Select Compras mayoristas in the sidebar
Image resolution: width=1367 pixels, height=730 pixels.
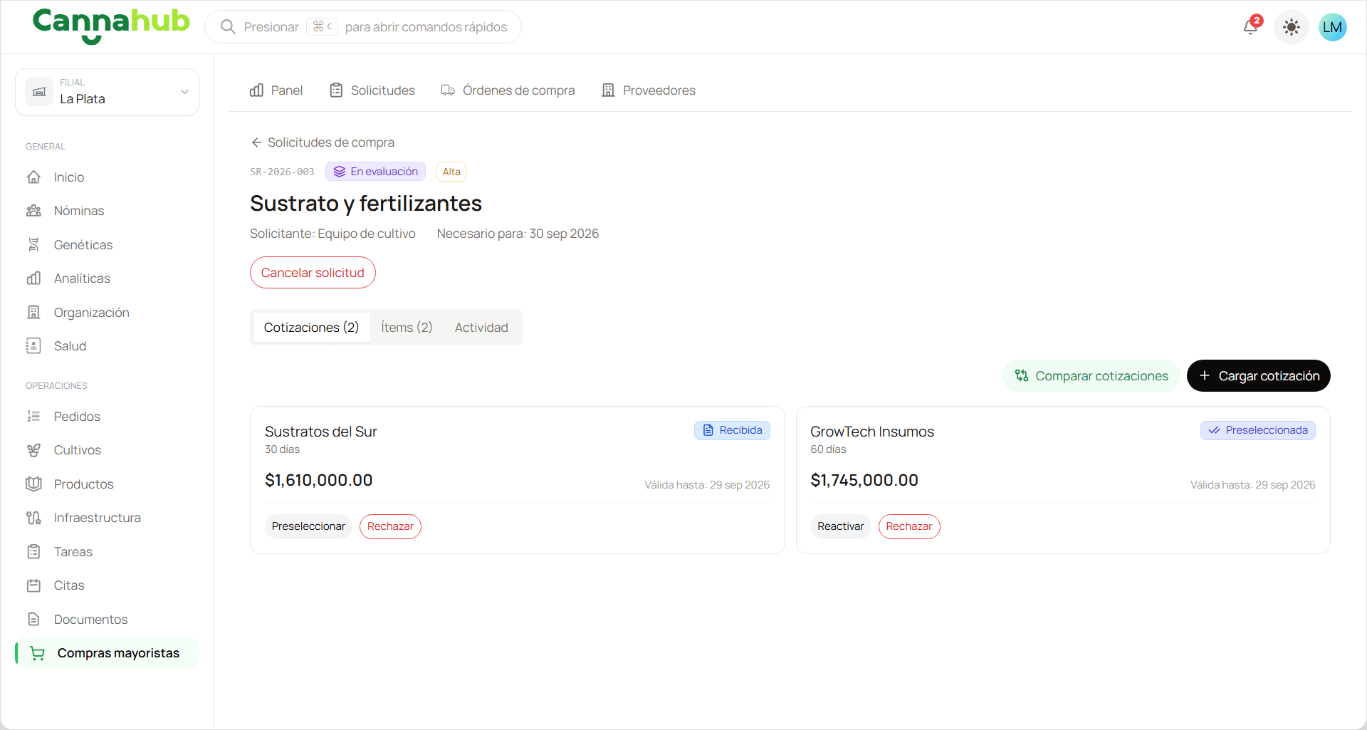click(x=108, y=653)
